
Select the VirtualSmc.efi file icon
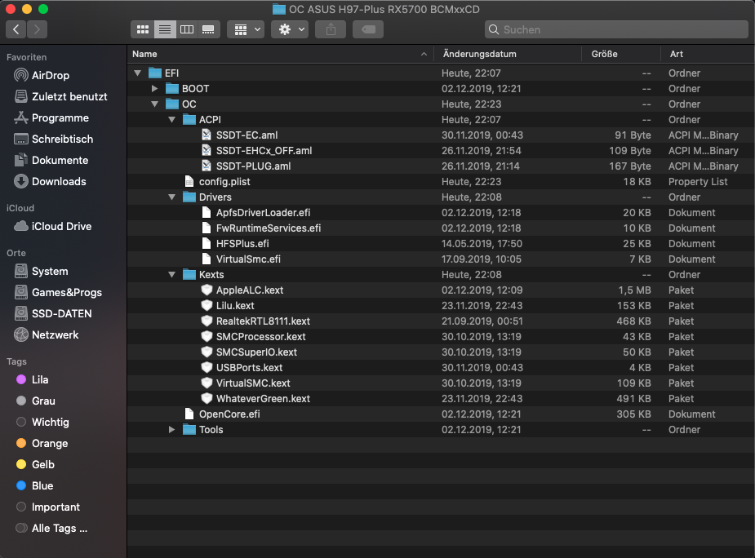[206, 259]
